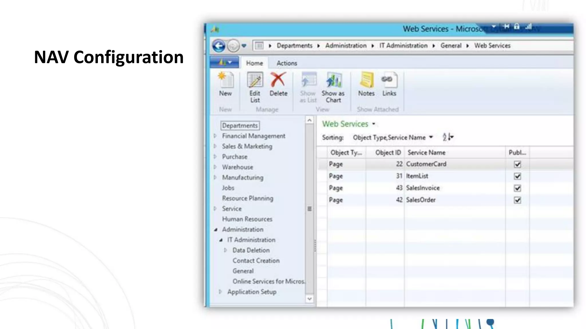The width and height of the screenshot is (586, 329).
Task: Uncheck Published for SalesInvoice
Action: pyautogui.click(x=517, y=188)
